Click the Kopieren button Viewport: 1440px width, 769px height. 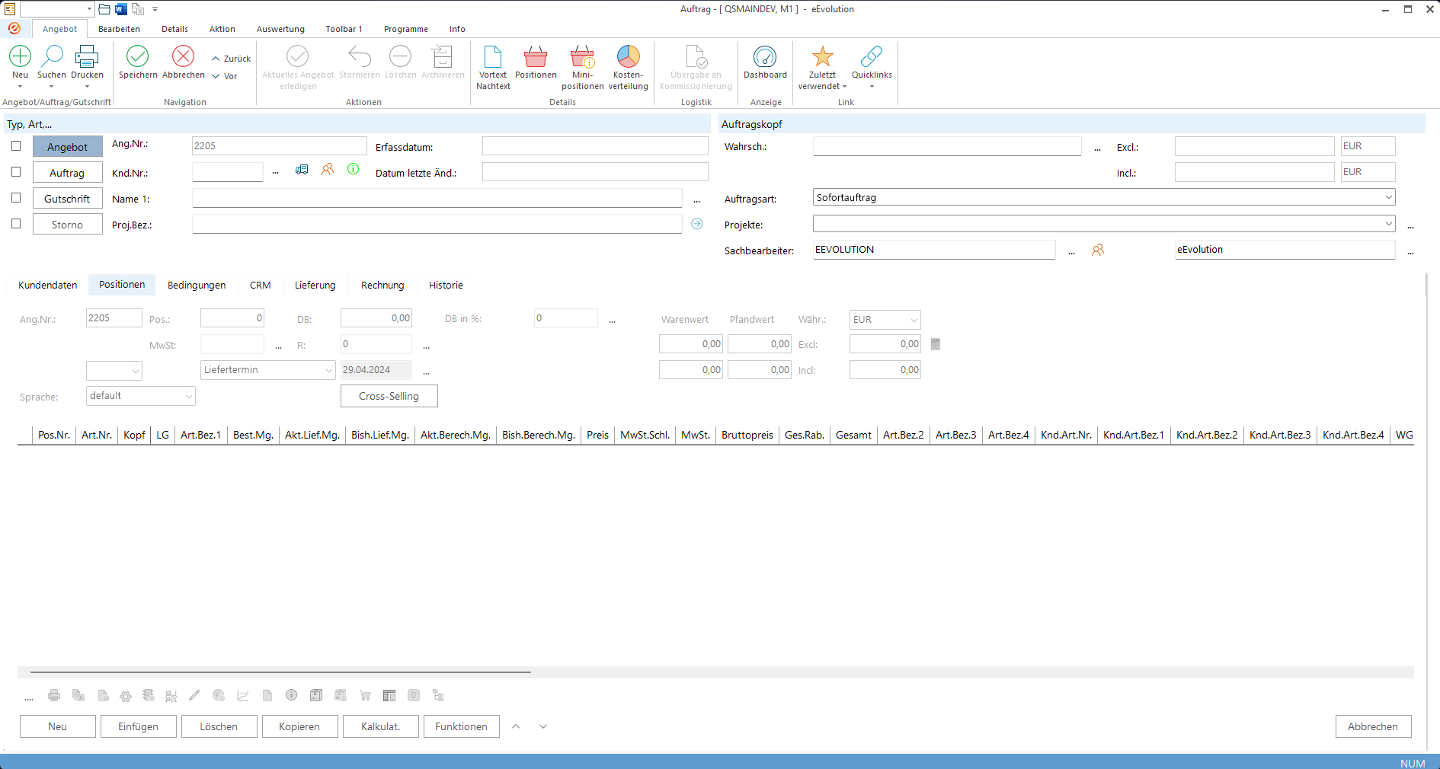click(x=299, y=726)
